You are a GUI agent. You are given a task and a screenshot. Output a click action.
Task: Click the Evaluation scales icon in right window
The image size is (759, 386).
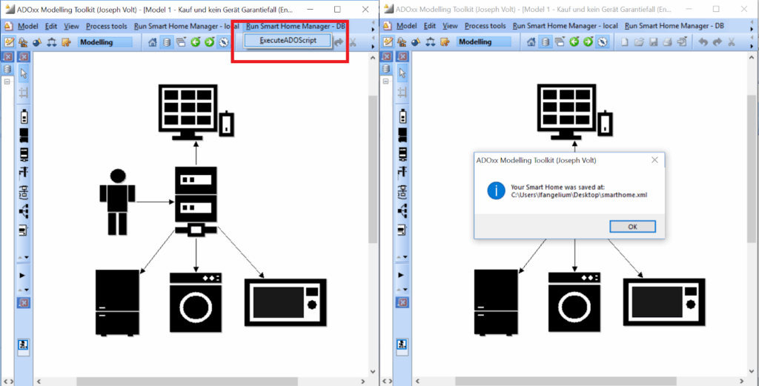(431, 42)
